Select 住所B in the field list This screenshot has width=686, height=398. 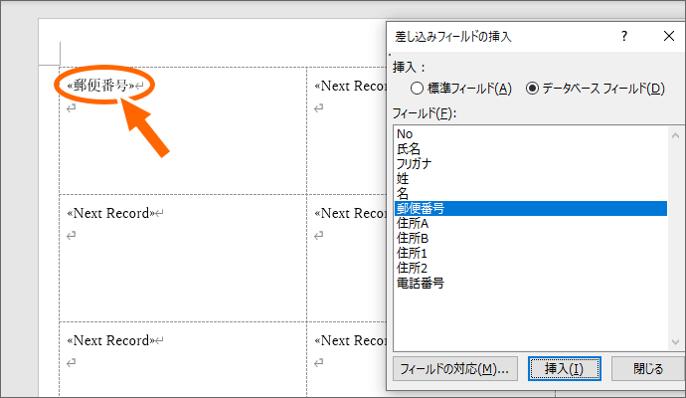(x=413, y=238)
